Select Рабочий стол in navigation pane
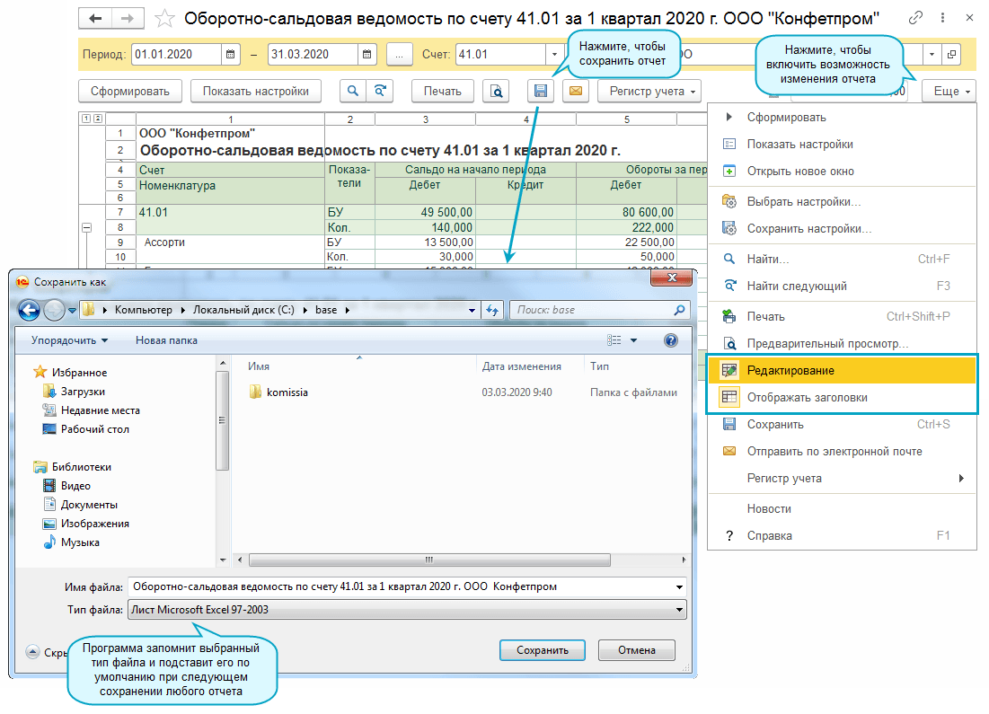 [85, 429]
